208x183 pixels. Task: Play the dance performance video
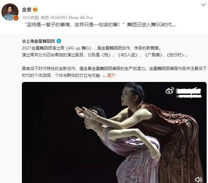(x=114, y=132)
